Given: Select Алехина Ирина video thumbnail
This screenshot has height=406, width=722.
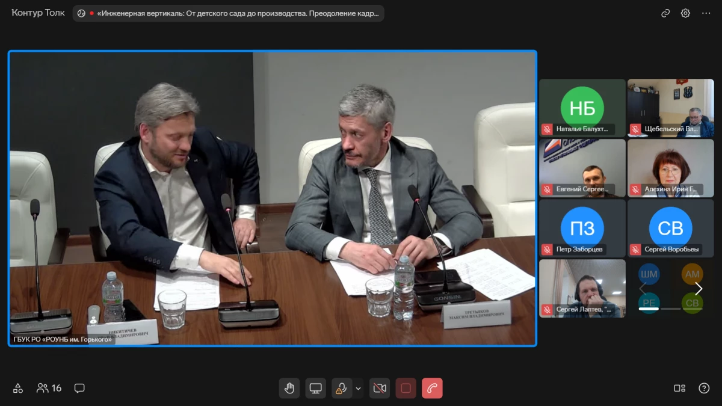Looking at the screenshot, I should [x=670, y=168].
